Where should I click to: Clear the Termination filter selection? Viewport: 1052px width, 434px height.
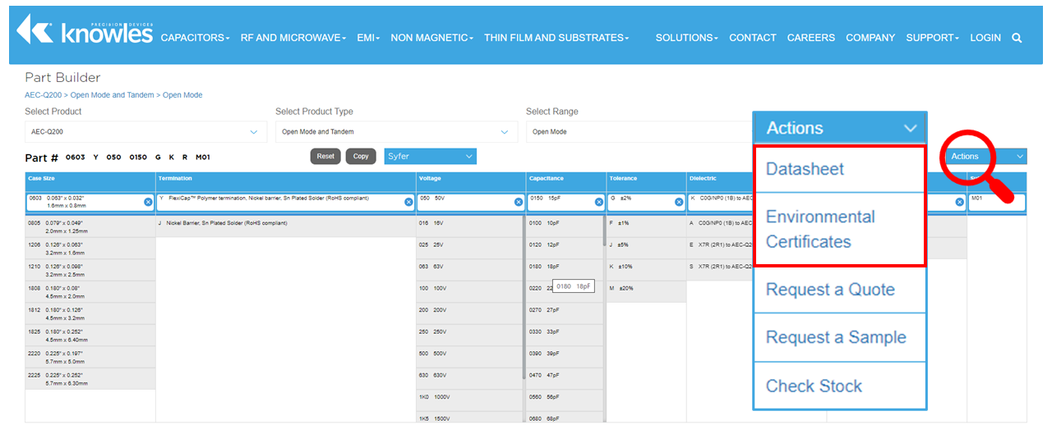click(408, 202)
